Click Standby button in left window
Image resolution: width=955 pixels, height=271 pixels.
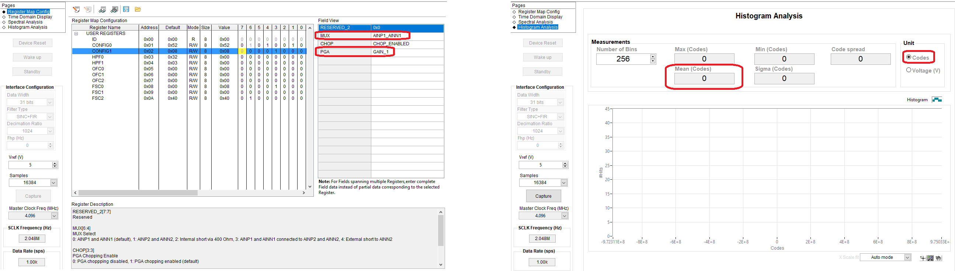coord(32,72)
